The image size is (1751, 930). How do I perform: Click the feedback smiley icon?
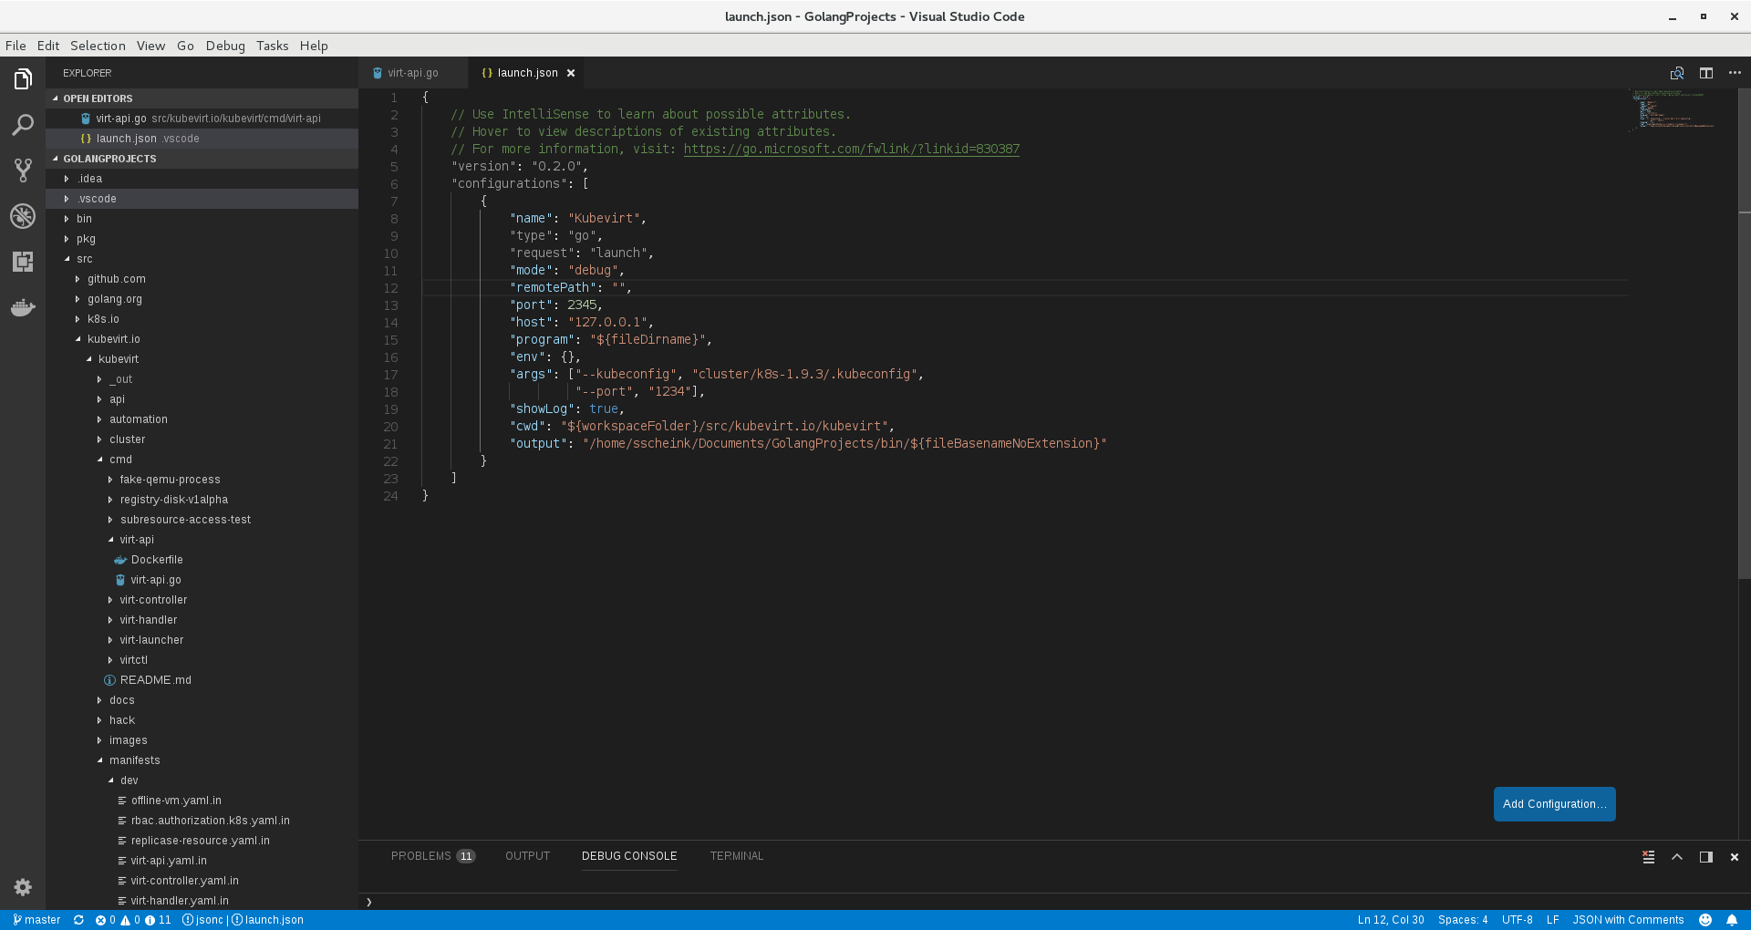click(1704, 920)
